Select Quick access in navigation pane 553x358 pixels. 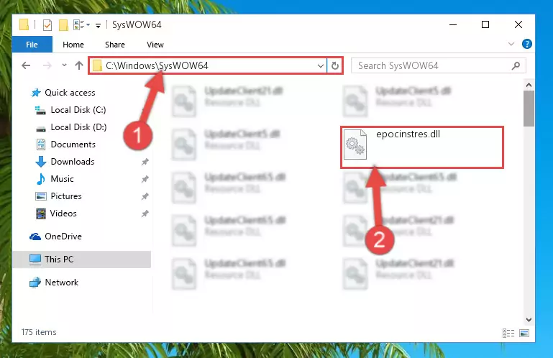(x=70, y=93)
